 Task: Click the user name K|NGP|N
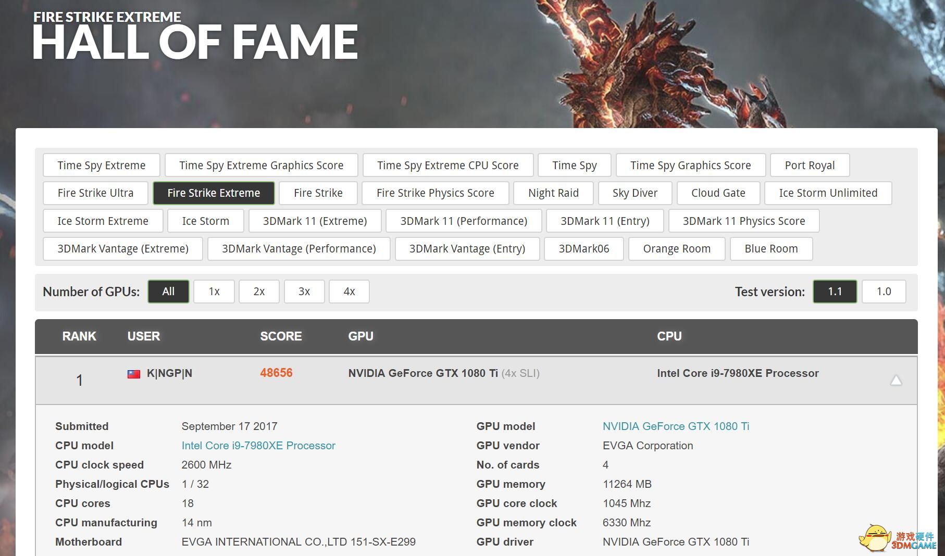click(169, 373)
